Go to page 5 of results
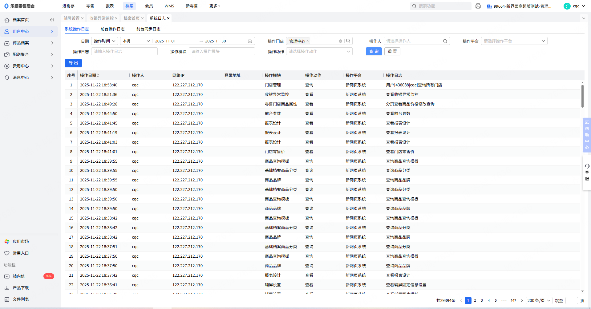This screenshot has width=591, height=309. (x=496, y=301)
